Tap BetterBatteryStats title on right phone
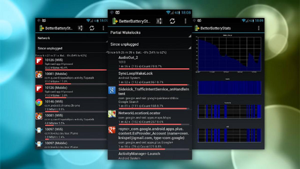 pos(215,28)
